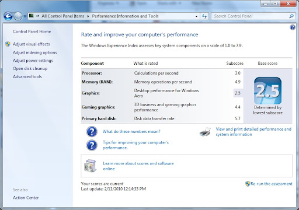
Task: Select the Primary hard disk row label
Action: [x=99, y=118]
